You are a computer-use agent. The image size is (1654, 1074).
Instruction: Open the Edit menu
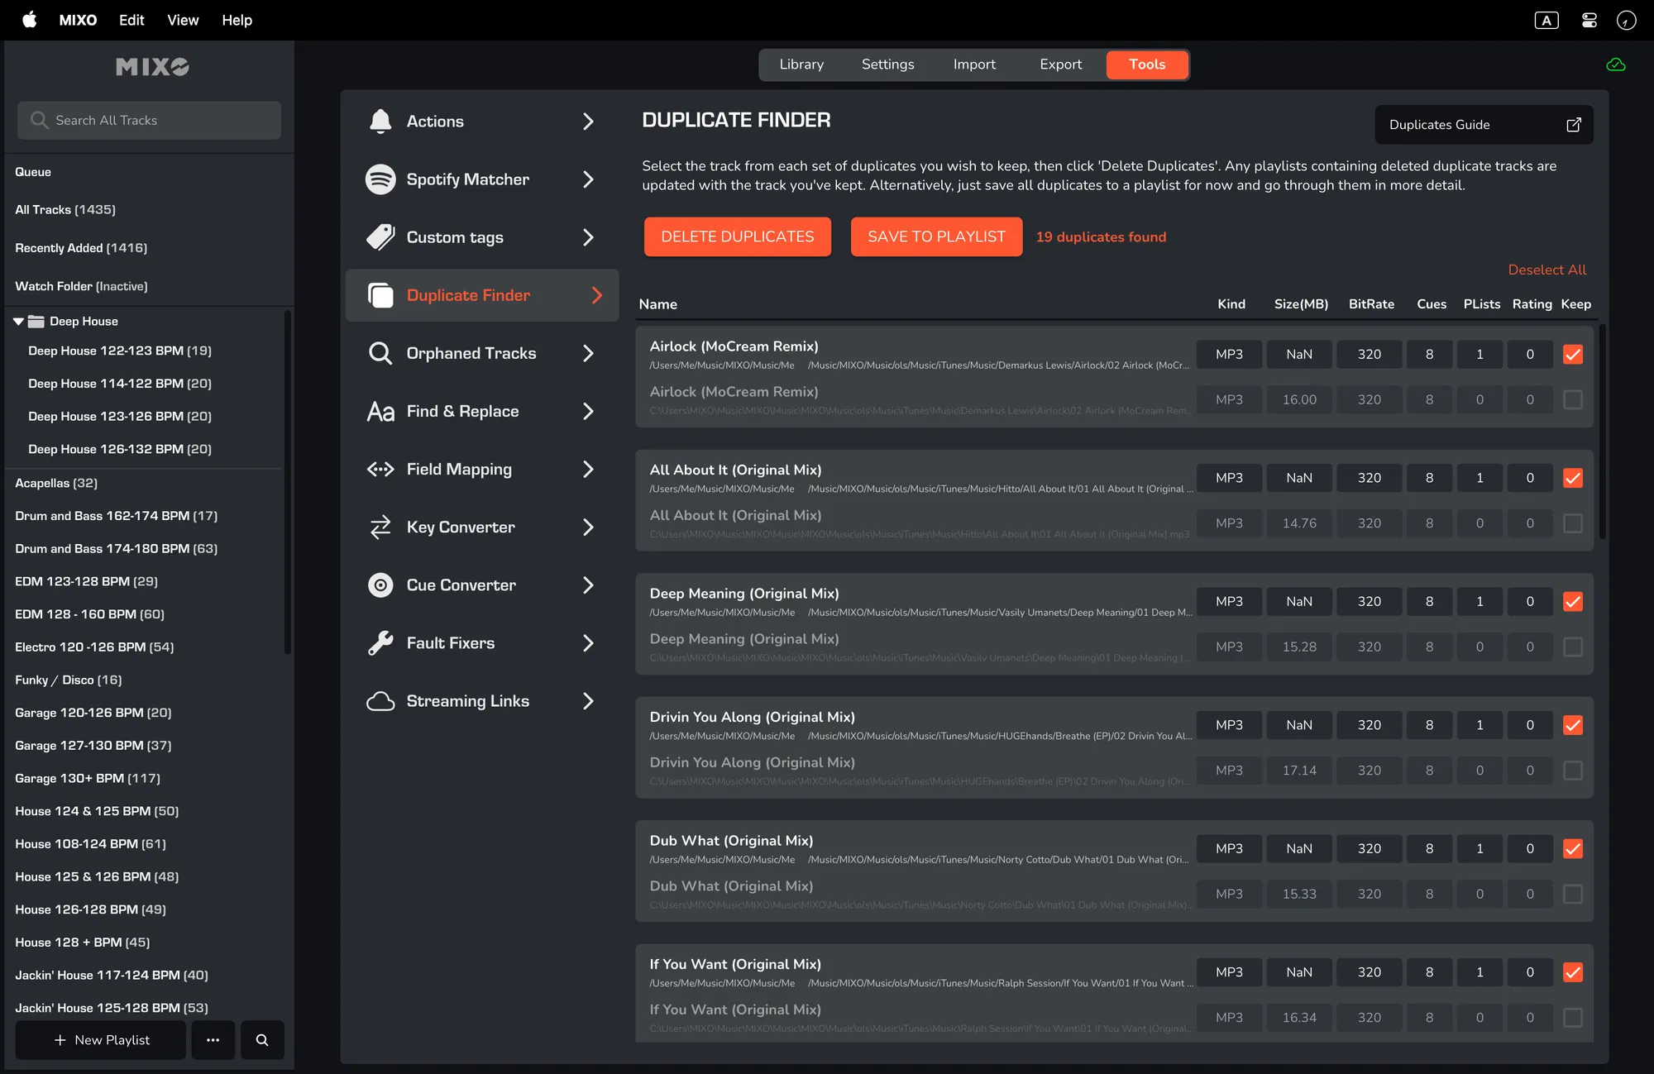[x=131, y=20]
